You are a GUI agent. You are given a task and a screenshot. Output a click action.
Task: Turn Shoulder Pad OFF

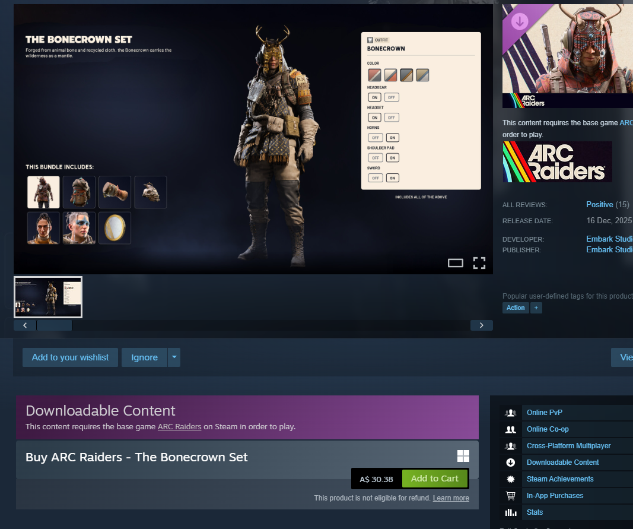click(x=376, y=158)
